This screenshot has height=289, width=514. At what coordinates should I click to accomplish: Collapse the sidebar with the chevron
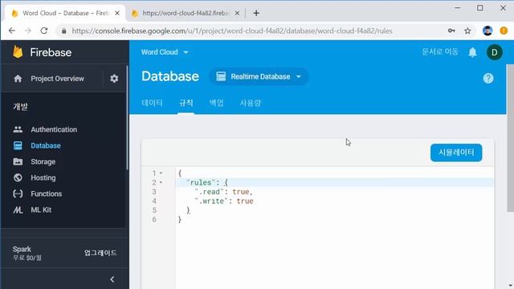click(x=112, y=279)
